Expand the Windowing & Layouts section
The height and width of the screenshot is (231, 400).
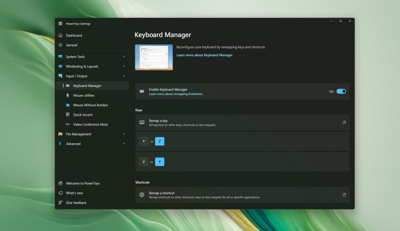coord(124,66)
